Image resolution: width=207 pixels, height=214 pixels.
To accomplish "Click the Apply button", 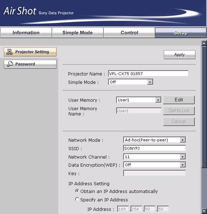I will [x=179, y=55].
